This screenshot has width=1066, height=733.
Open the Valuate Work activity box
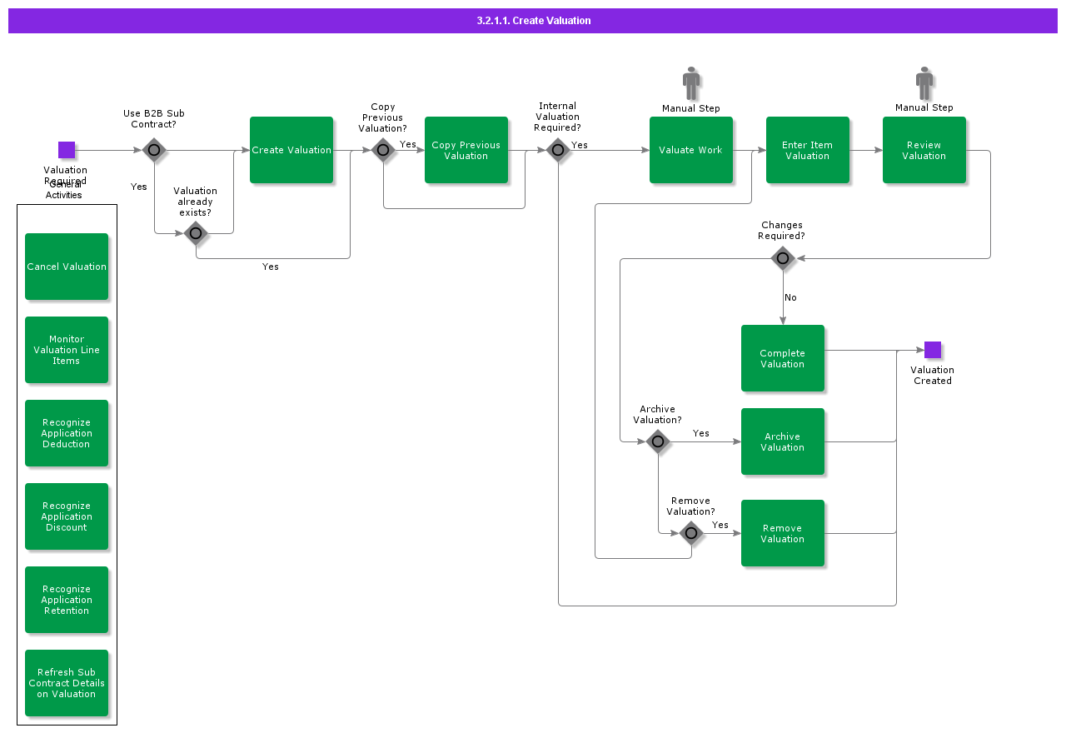click(x=691, y=150)
